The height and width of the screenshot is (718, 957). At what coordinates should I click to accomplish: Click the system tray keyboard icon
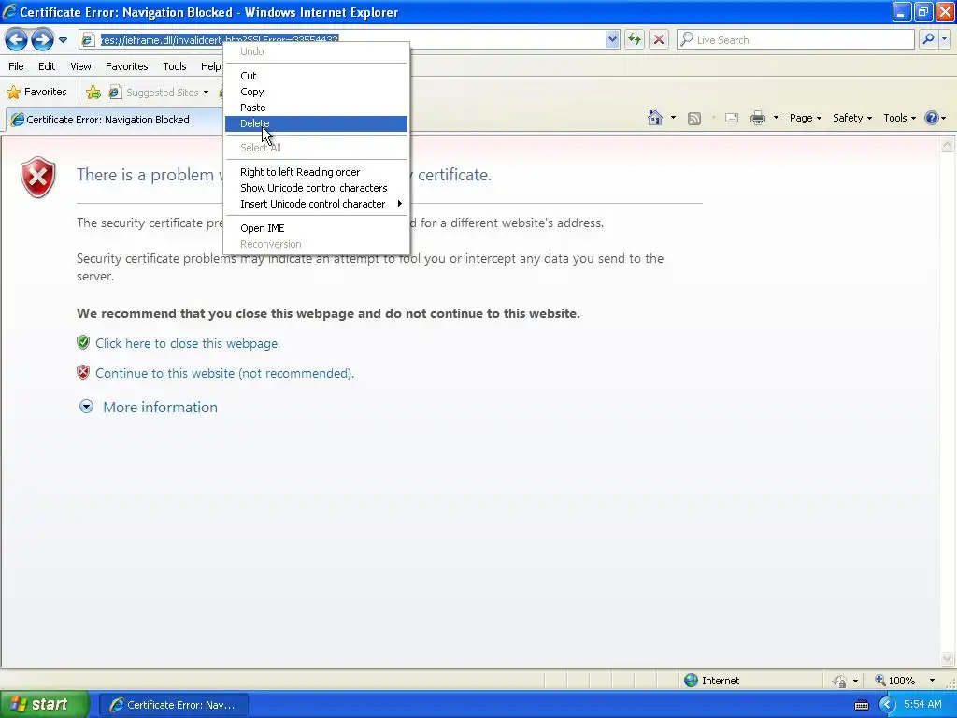(861, 705)
